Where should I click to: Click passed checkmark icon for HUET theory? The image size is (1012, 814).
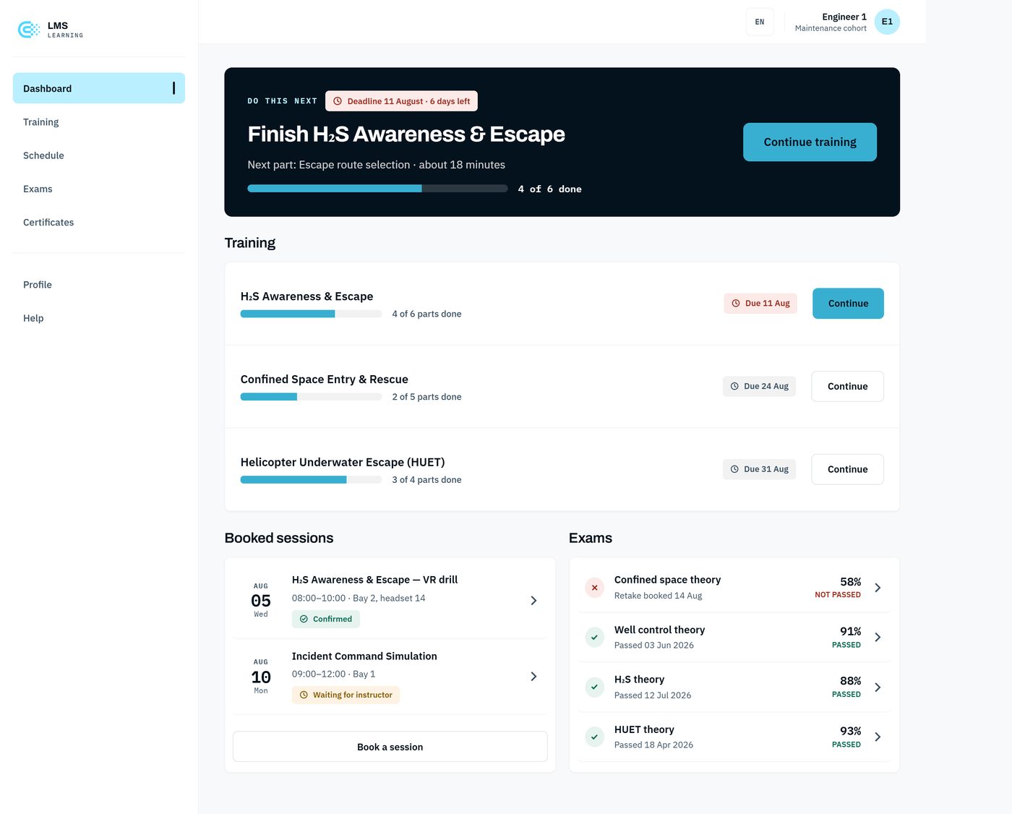click(594, 737)
